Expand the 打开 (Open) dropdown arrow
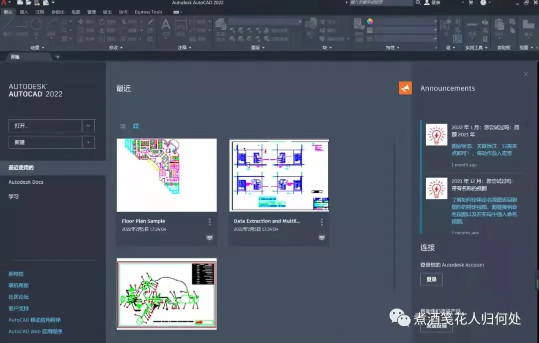 (88, 126)
